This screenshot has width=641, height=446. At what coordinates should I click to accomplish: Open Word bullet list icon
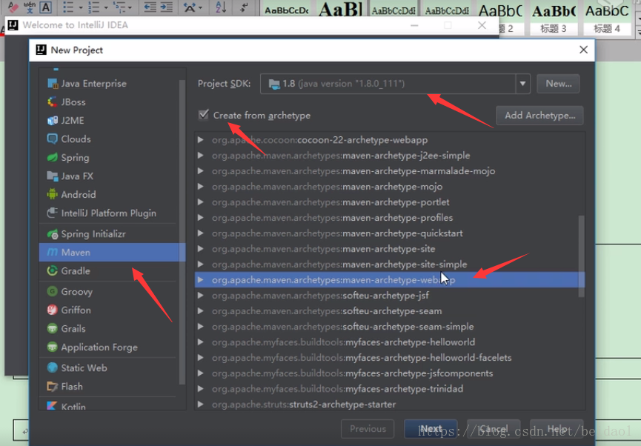(68, 7)
